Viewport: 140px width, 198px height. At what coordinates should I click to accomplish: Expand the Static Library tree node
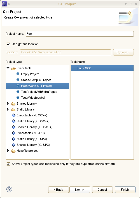point(8,109)
